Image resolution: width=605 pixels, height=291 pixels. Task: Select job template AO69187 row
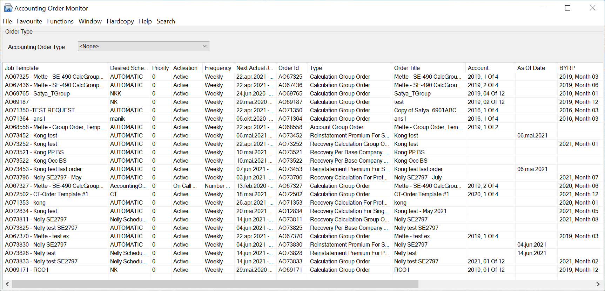click(x=303, y=102)
